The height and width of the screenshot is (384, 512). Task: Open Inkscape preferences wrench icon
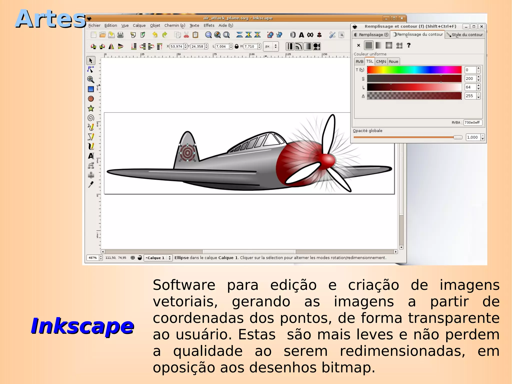332,35
